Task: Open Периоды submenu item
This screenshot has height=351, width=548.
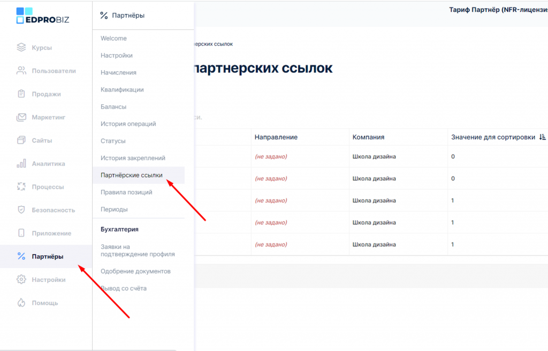Action: (114, 209)
